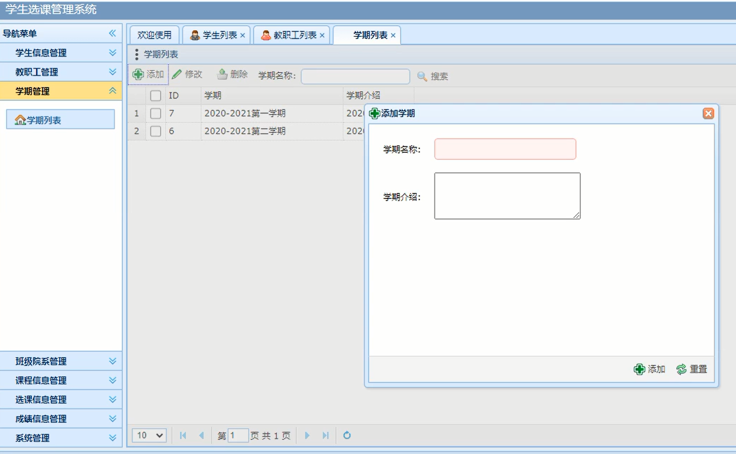Click the pencil Edit icon in toolbar
The width and height of the screenshot is (736, 454).
177,75
